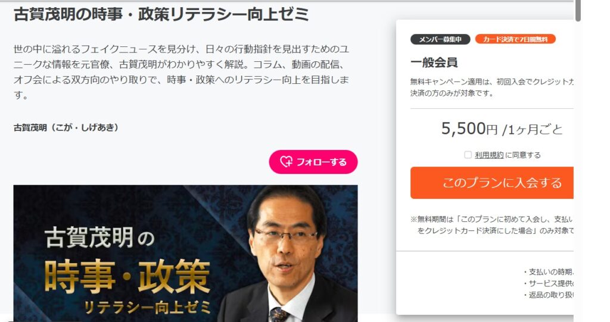Open the seminar banner image
Image resolution: width=610 pixels, height=322 pixels.
[x=185, y=253]
